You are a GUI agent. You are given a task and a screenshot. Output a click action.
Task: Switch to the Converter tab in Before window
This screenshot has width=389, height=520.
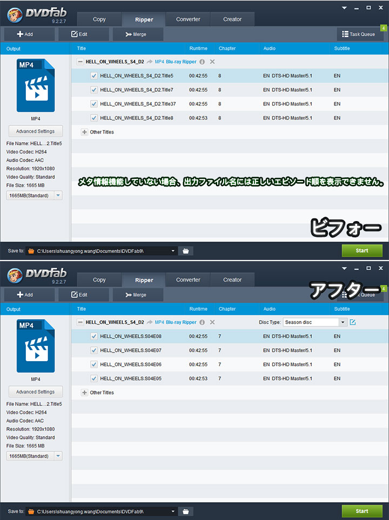[188, 19]
